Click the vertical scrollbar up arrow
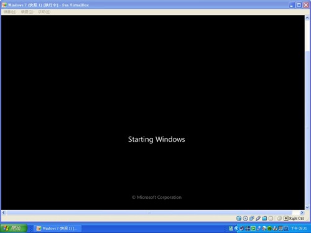The height and width of the screenshot is (233, 311). (x=307, y=18)
